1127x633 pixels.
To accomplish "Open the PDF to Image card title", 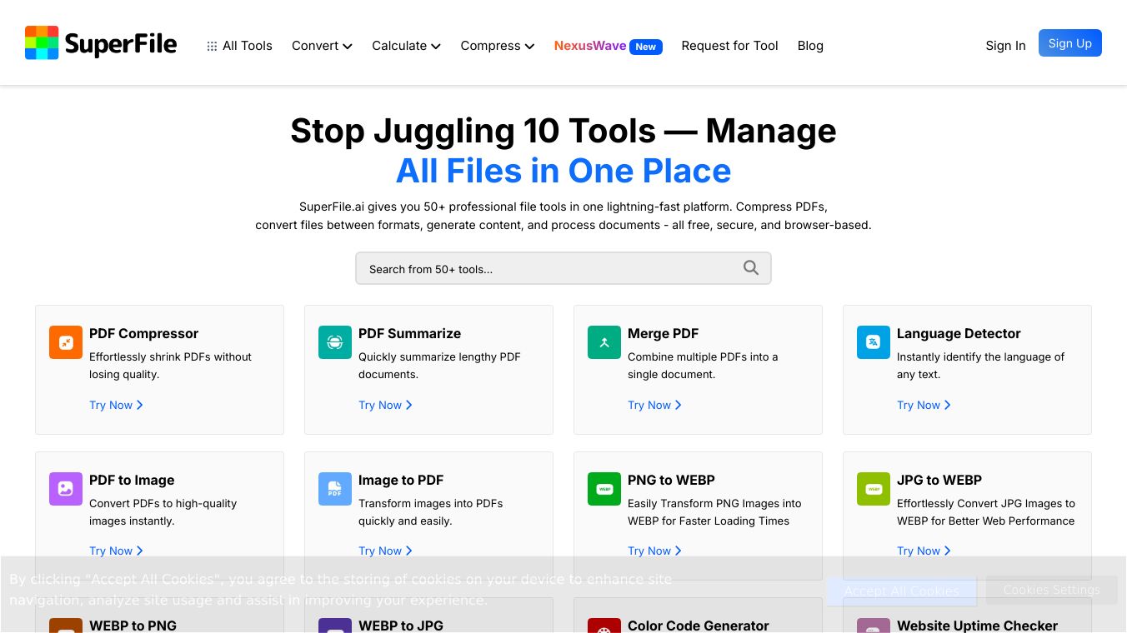I will (x=132, y=480).
